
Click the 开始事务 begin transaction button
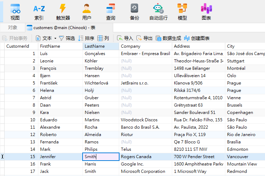[x=14, y=38]
